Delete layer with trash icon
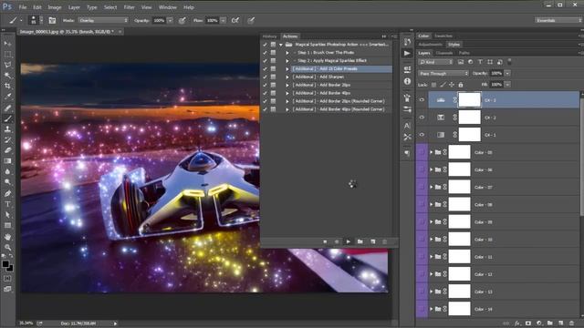 click(x=572, y=323)
